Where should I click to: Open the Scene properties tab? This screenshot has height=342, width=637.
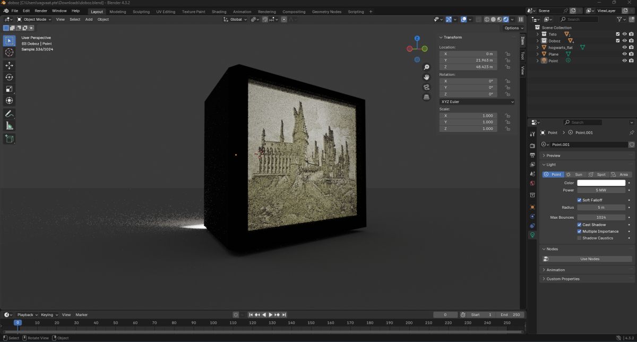[x=532, y=174]
